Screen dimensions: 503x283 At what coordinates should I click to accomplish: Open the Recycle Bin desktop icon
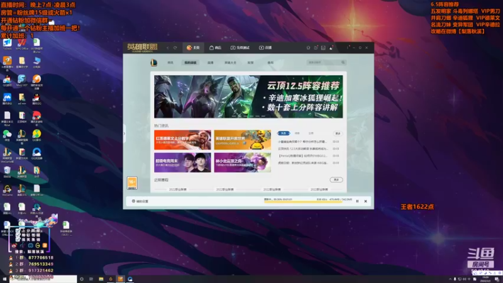pos(7,172)
